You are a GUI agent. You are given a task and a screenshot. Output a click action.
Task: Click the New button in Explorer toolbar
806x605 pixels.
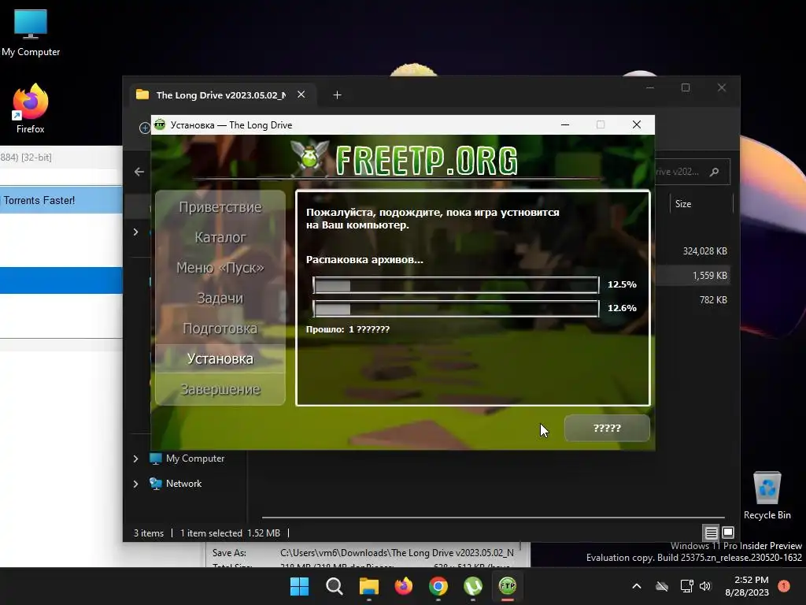click(x=145, y=128)
